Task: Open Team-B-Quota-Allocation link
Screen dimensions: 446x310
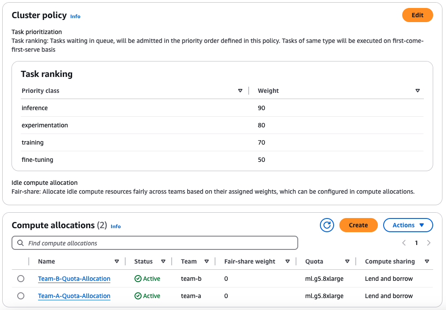Action: coord(74,279)
